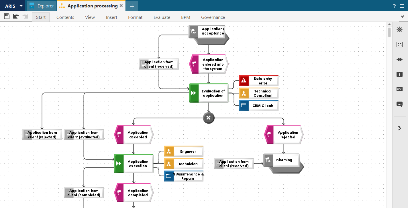Open the View ribbon menu
This screenshot has height=208, width=408.
coord(90,17)
